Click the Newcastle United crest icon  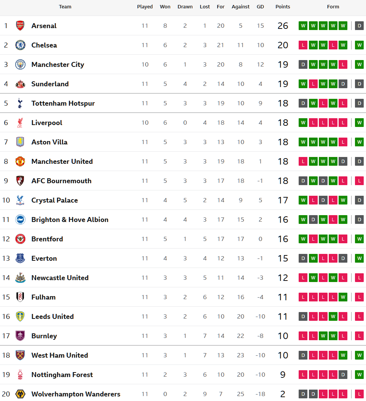(x=20, y=278)
